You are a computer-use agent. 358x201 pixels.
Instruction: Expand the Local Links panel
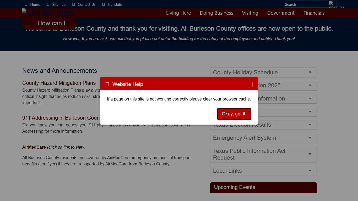pyautogui.click(x=263, y=171)
